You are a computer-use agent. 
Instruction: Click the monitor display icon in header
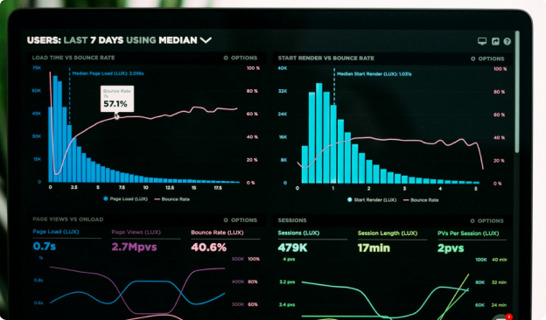pos(482,41)
